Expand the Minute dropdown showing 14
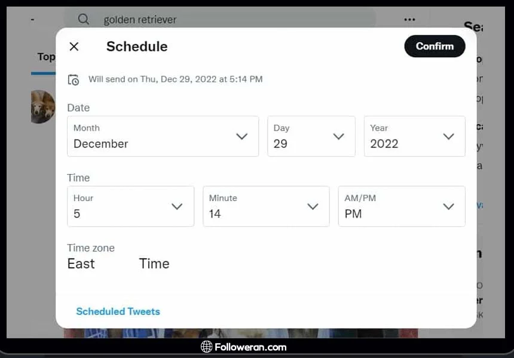Image resolution: width=514 pixels, height=358 pixels. 266,206
